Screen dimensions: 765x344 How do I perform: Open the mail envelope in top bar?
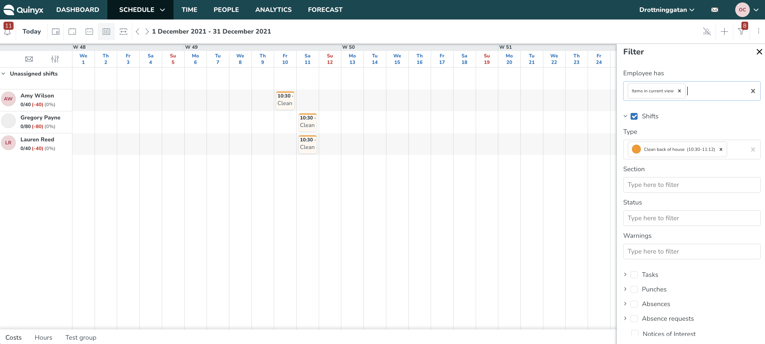715,10
